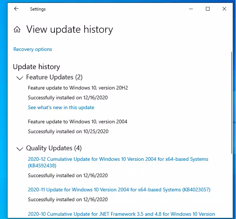Click the 'Update history' heading
The height and width of the screenshot is (219, 236).
36,67
